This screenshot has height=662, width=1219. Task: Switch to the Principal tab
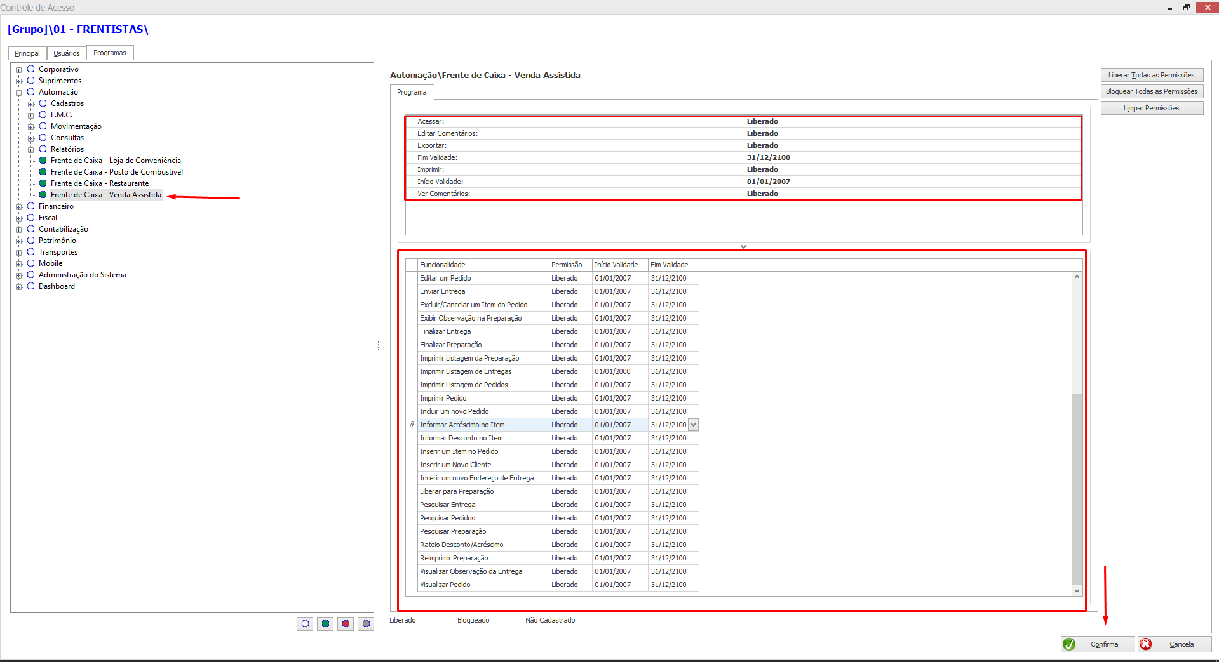click(27, 53)
